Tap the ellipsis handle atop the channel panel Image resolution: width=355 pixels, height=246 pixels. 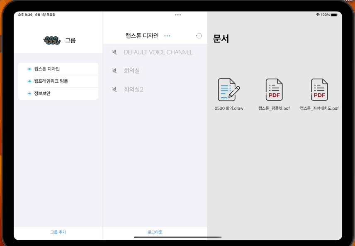tap(178, 15)
